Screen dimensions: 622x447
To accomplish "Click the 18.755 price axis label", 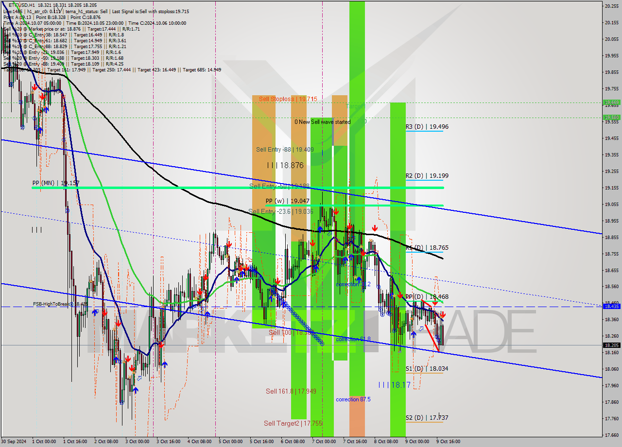I will [611, 254].
